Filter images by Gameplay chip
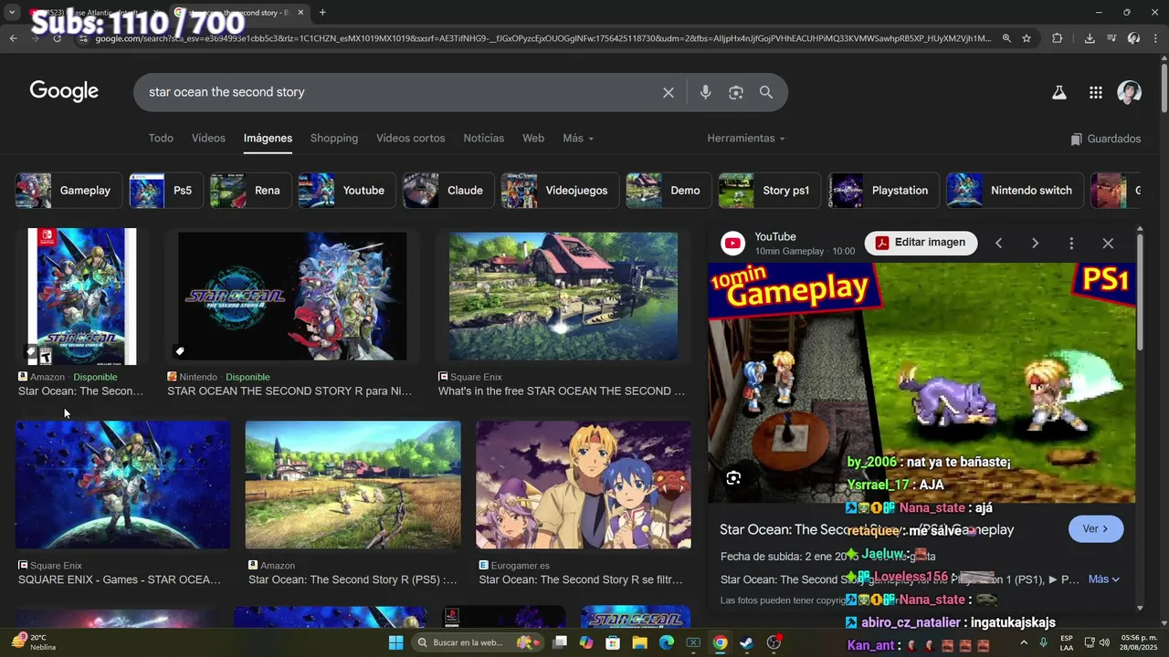Viewport: 1169px width, 657px height. click(68, 191)
